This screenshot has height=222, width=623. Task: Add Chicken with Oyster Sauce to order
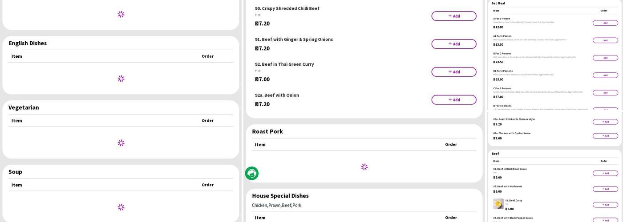(605, 136)
